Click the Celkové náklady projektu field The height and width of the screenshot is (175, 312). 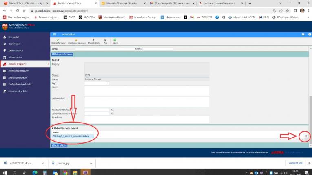(97, 114)
